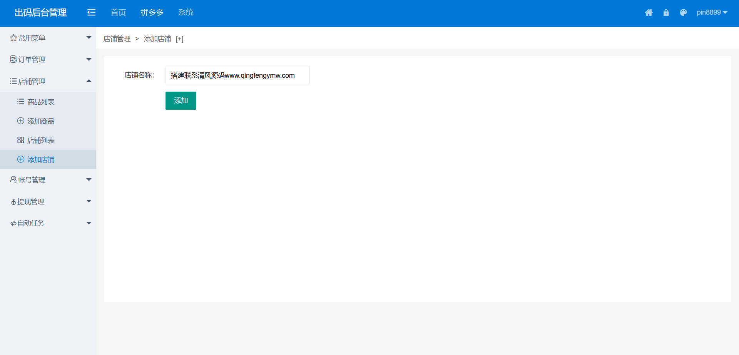Click the grid icon beside 店铺列表

point(21,140)
